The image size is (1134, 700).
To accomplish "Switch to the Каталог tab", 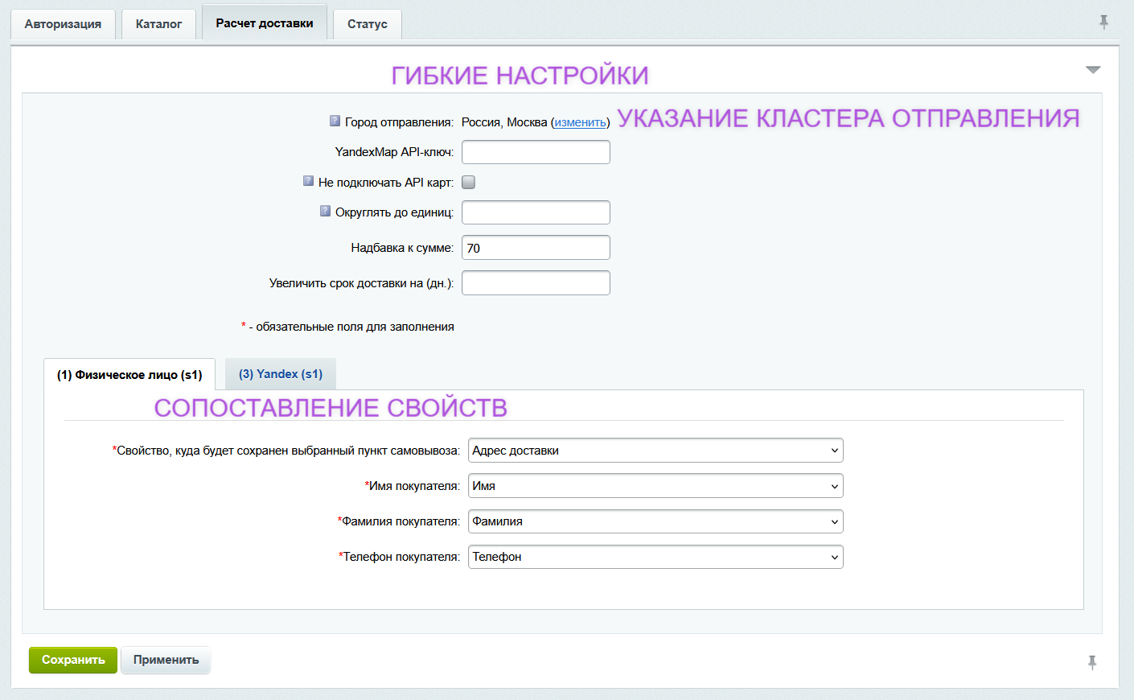I will 158,24.
